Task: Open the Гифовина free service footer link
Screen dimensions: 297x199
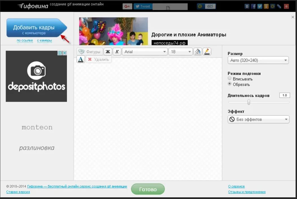Action: (77, 186)
